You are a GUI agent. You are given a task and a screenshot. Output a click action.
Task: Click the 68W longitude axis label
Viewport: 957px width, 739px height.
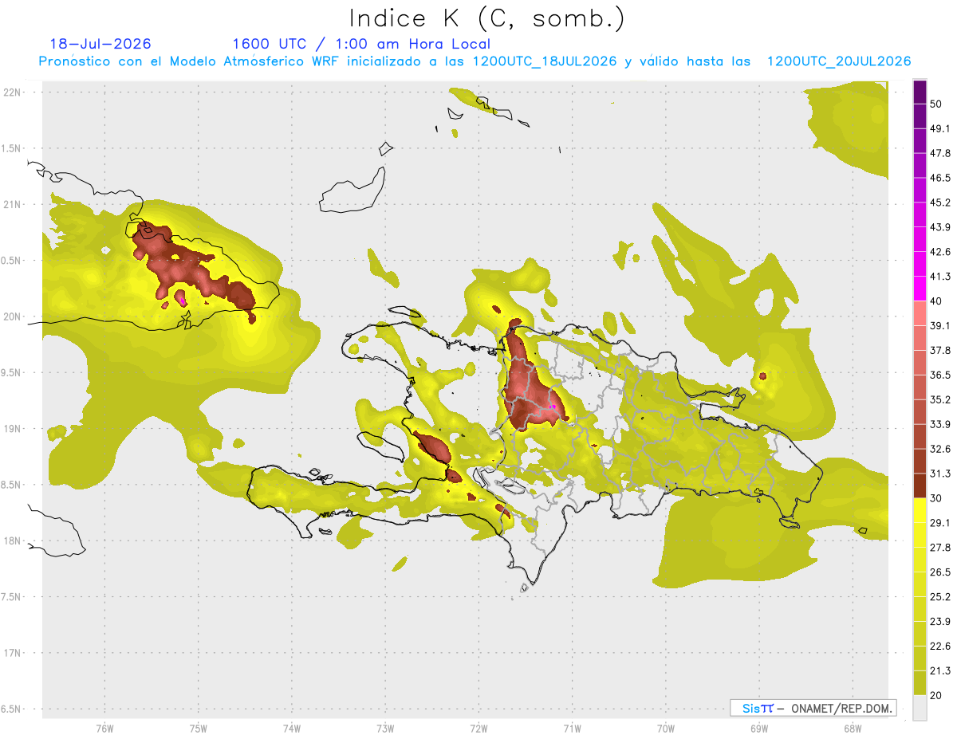(x=852, y=728)
